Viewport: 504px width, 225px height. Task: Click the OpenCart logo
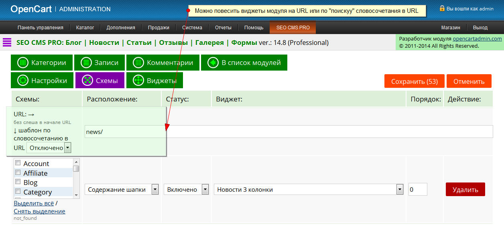coord(31,9)
